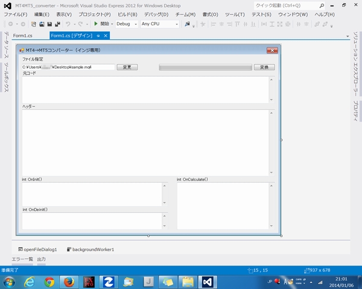This screenshot has height=289, width=362.
Task: Open the ツールボックス side panel tab
Action: (x=7, y=77)
